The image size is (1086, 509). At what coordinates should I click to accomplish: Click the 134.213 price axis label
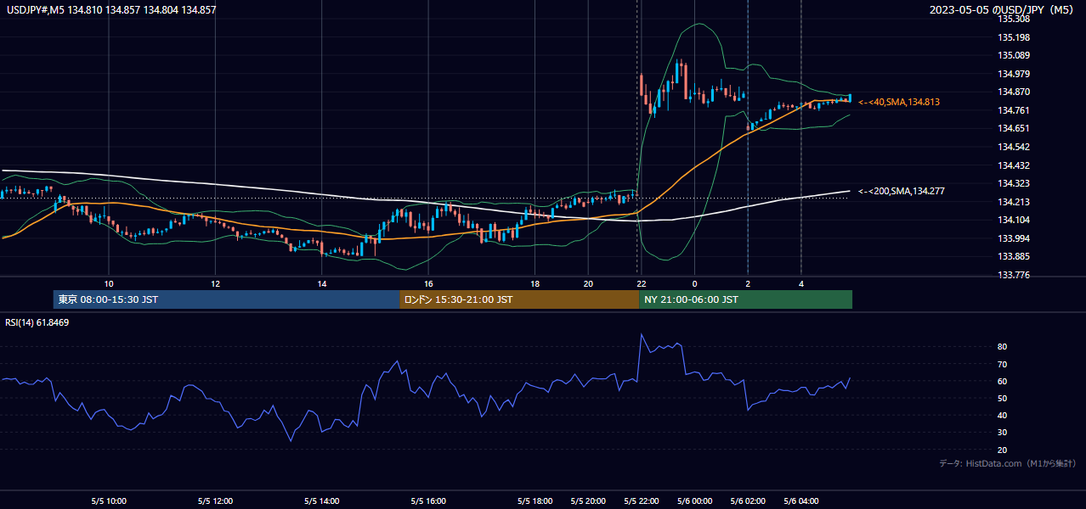[1015, 202]
